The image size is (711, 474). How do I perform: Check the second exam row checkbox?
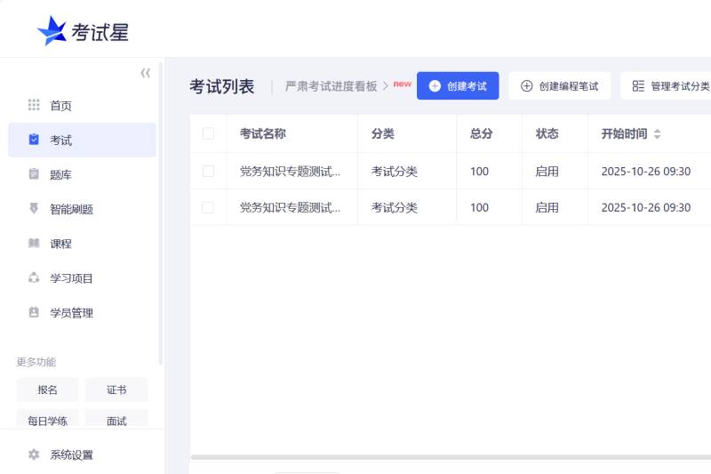click(208, 207)
